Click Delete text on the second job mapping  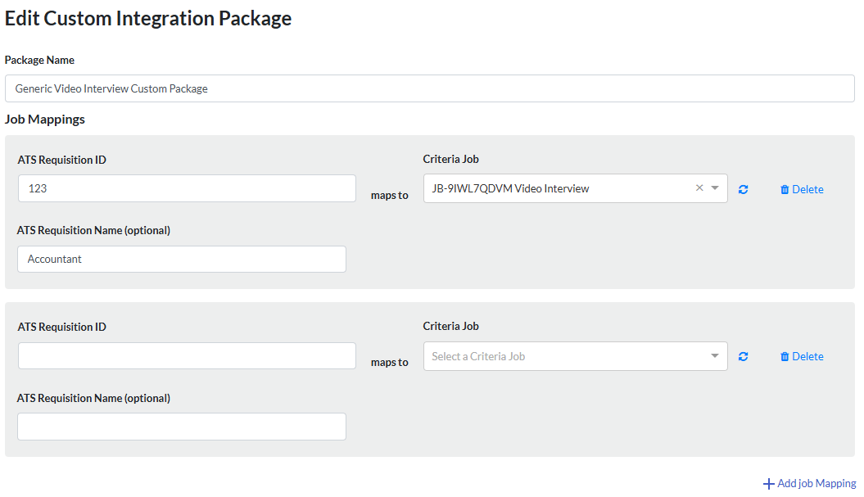807,356
